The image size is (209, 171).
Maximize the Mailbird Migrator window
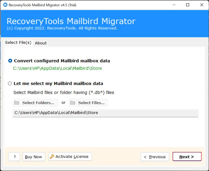pos(188,5)
